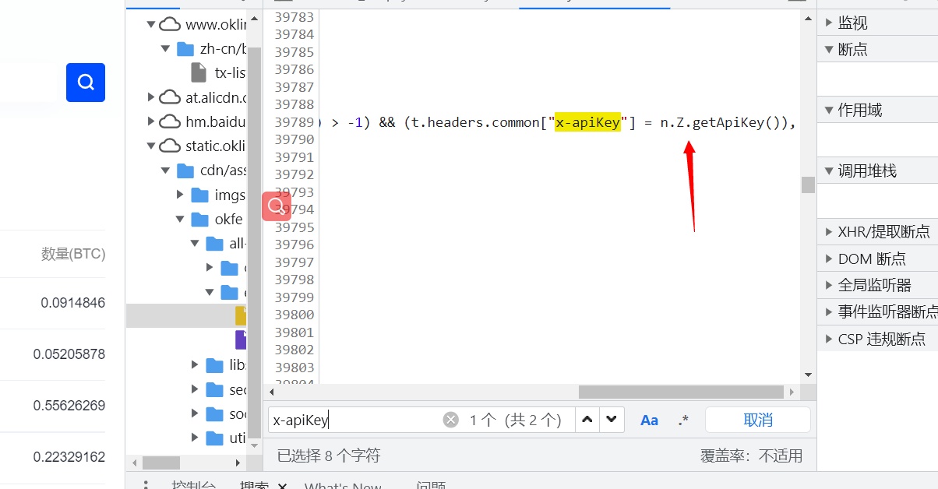Click line number 39789 in the gutter
This screenshot has width=938, height=489.
(x=294, y=122)
